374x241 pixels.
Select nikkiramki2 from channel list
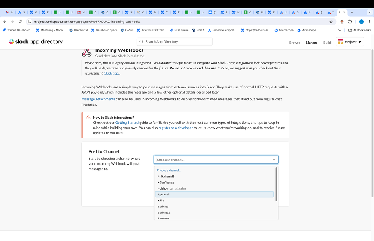coord(214,176)
